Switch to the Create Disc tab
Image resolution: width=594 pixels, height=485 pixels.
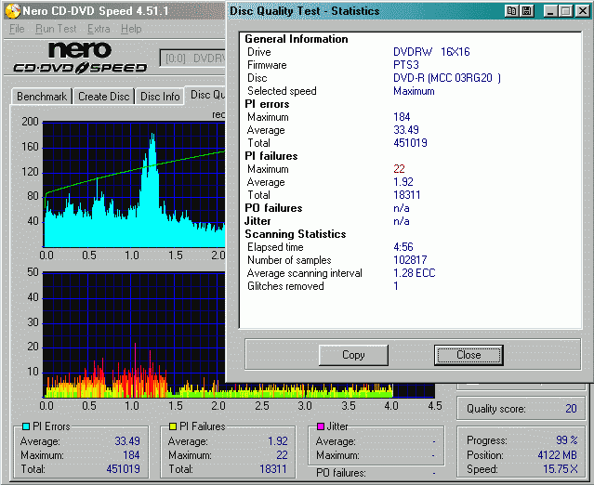(104, 97)
